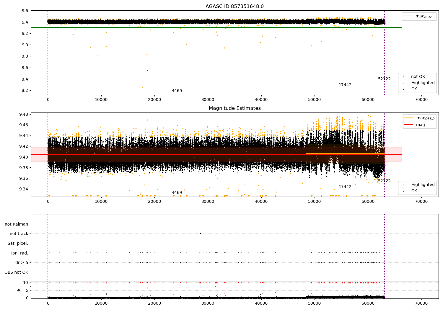Viewport: 443px width, 310px height.
Task: Select the 'not Kalman' row label
Action: point(17,224)
